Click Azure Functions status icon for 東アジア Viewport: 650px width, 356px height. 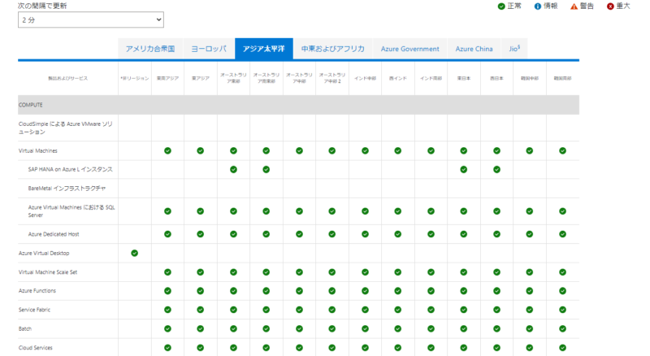click(200, 291)
